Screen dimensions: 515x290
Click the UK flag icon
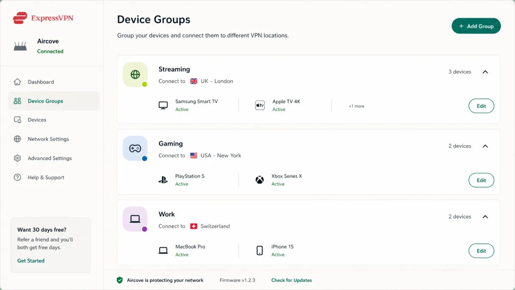tap(194, 81)
